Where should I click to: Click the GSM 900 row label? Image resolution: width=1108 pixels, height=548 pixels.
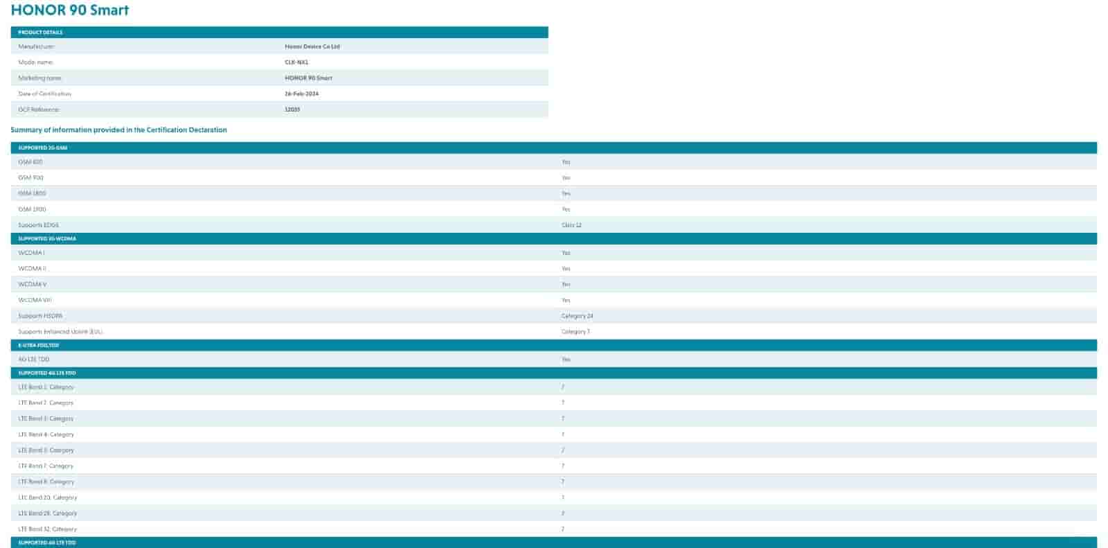pyautogui.click(x=30, y=177)
